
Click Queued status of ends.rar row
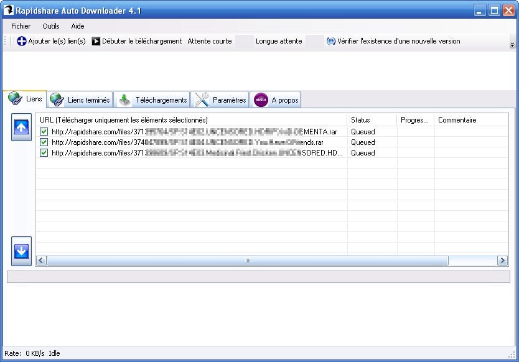[363, 142]
